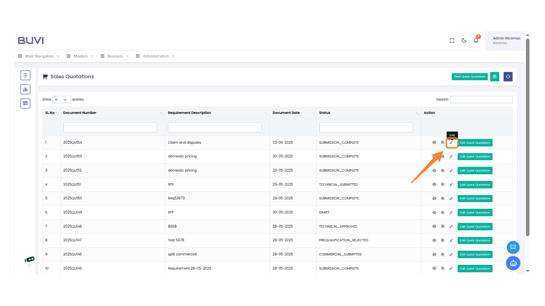Expand the Masters menu
The height and width of the screenshot is (306, 545).
click(x=80, y=56)
